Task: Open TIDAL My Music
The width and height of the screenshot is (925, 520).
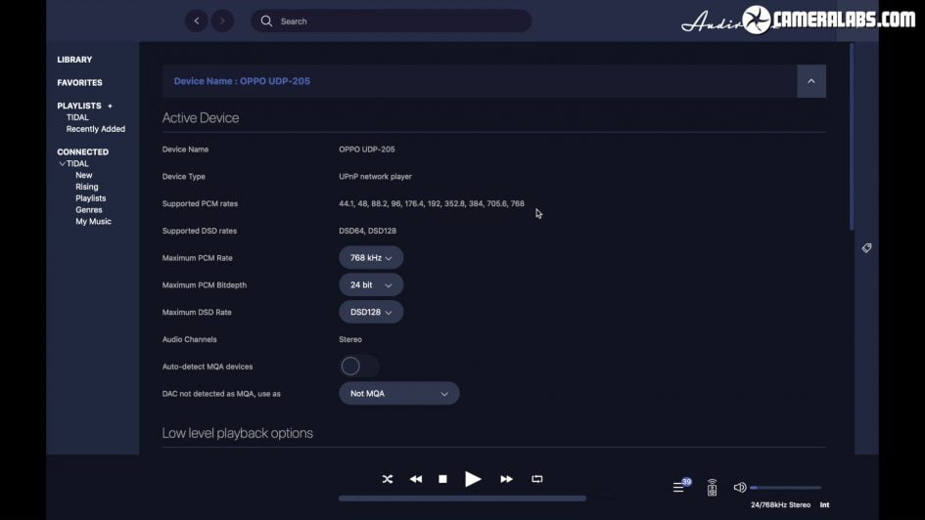Action: pos(93,222)
